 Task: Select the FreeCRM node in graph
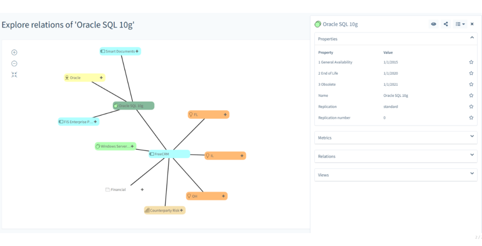(169, 154)
